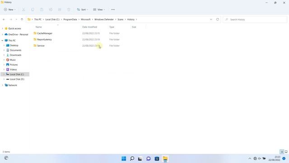Click the Search History field
The width and height of the screenshot is (289, 163).
[255, 19]
